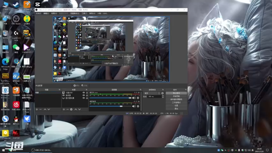Image resolution: width=272 pixels, height=153 pixels.
Task: Toggle lock on 游戏源 source
Action: point(87,96)
